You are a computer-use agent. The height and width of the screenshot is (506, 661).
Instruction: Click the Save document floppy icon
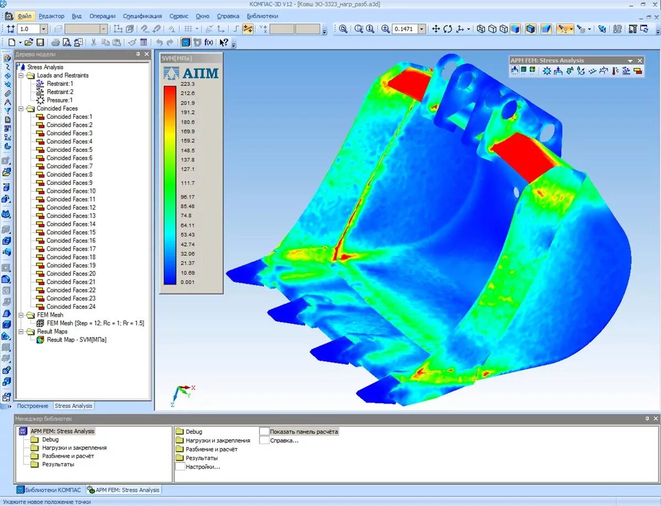pos(41,42)
